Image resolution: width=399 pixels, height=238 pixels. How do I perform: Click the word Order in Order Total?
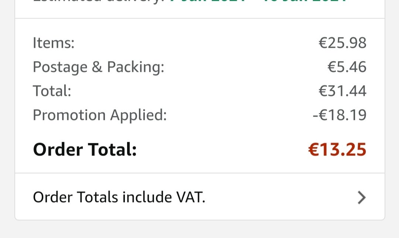coord(58,150)
